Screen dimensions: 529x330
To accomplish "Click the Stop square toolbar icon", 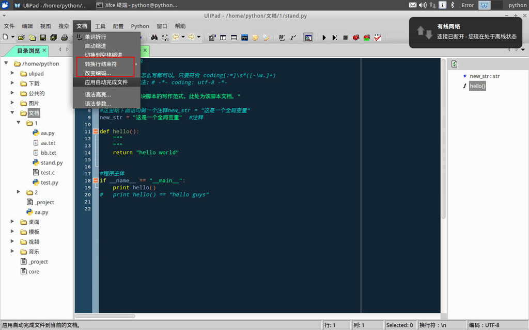I will [345, 38].
